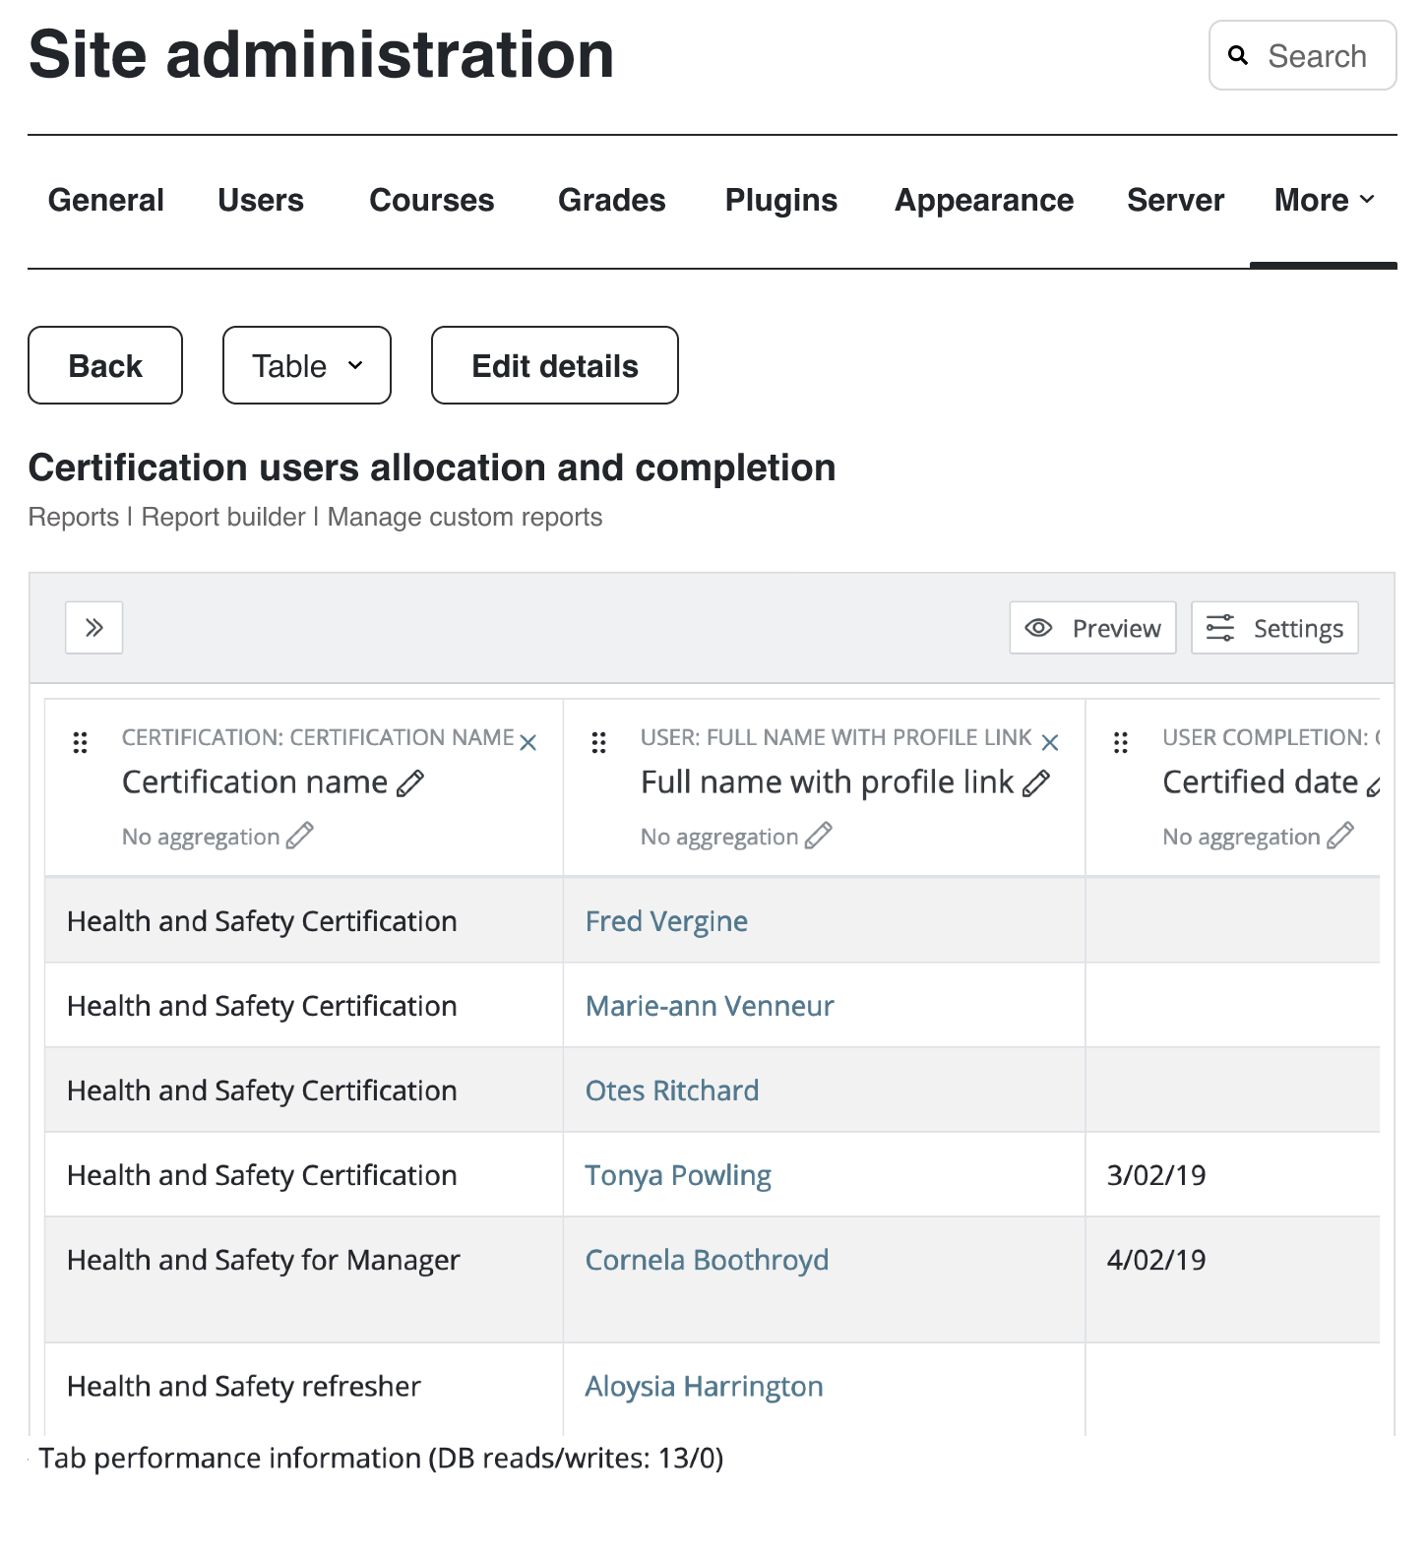Open Otes Ritchard's profile
This screenshot has width=1427, height=1559.
coord(672,1091)
